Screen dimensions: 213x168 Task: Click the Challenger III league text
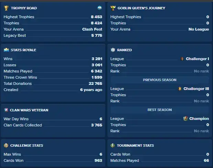196,89
